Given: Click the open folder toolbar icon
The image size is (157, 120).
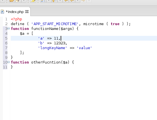Looking at the screenshot, I should pos(12,1).
